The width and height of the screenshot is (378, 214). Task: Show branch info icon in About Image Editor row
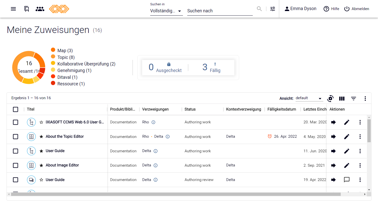pyautogui.click(x=155, y=165)
